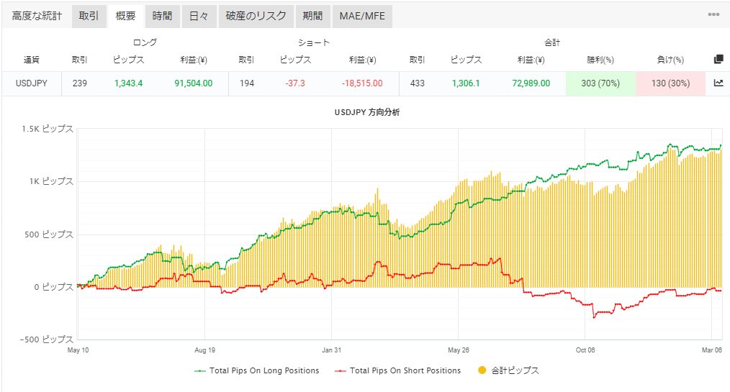Toggle the 合計ピップス legend series
Viewport: 730px width, 392px height.
tap(508, 370)
